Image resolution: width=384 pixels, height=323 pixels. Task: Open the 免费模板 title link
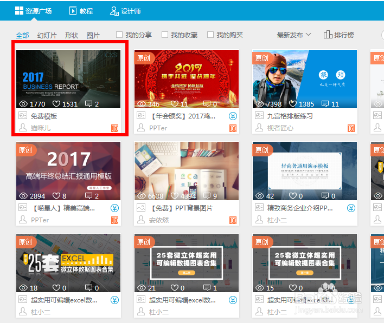click(44, 116)
